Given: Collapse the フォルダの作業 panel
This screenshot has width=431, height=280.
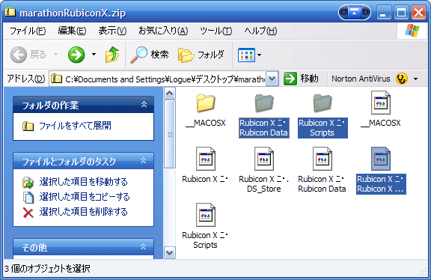Looking at the screenshot, I should tap(144, 105).
